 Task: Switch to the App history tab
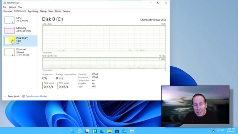[33, 11]
